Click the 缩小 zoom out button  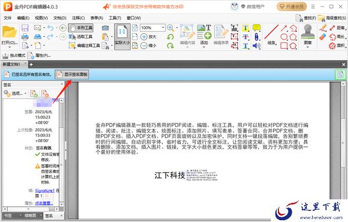tap(148, 45)
